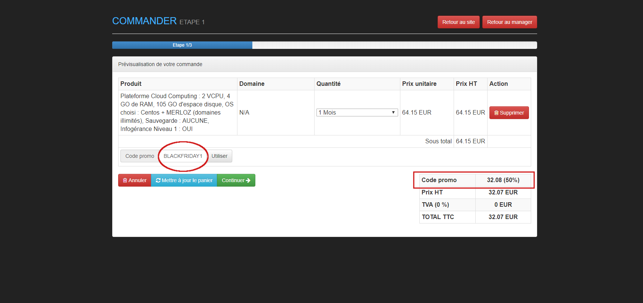Click the Etape 1/3 progress bar
The image size is (643, 303).
click(x=182, y=45)
